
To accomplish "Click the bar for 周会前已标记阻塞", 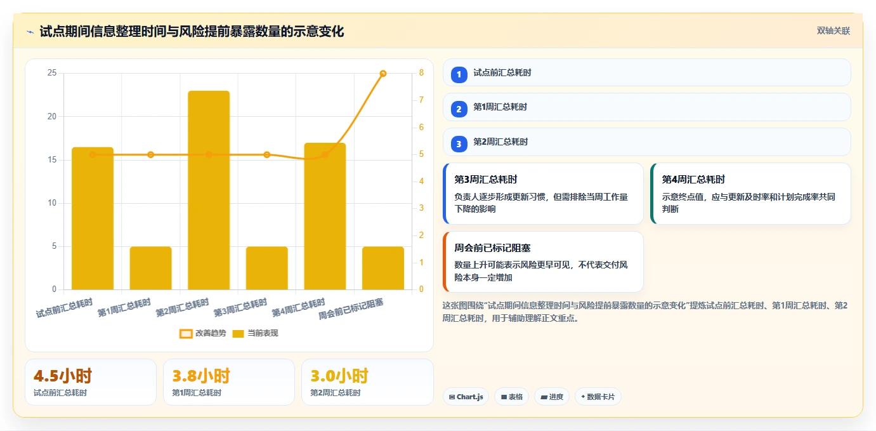I will 383,268.
